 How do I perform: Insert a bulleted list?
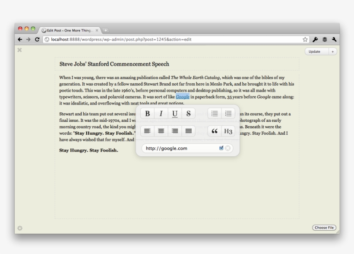215,114
